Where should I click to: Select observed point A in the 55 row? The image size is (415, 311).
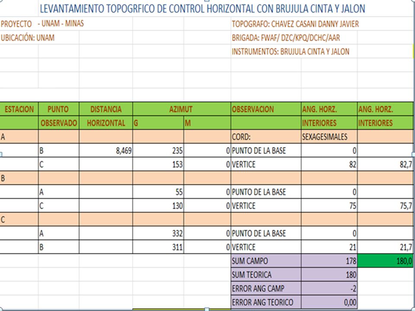tap(58, 192)
